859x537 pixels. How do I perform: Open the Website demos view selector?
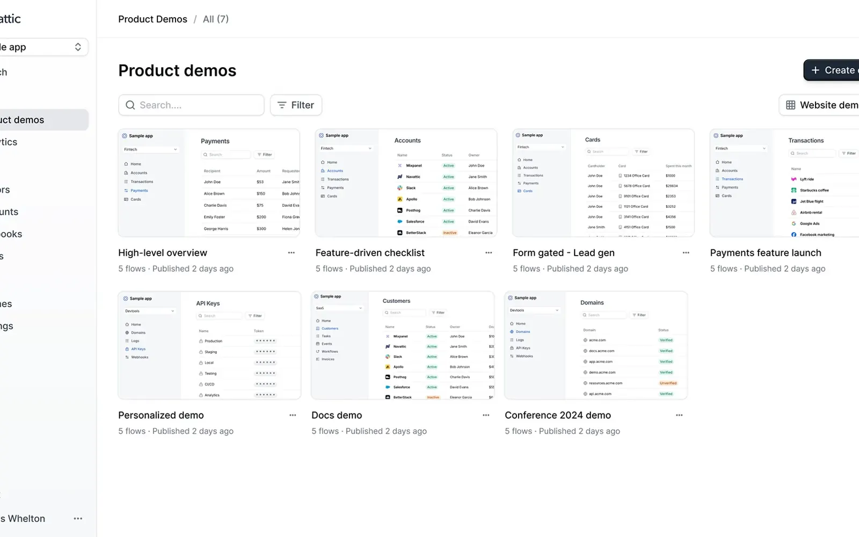pyautogui.click(x=819, y=105)
